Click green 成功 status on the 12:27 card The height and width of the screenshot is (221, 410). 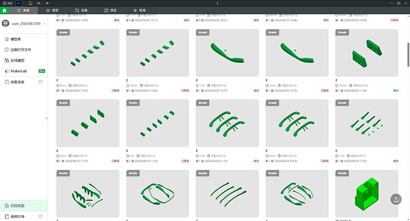[x=256, y=91]
